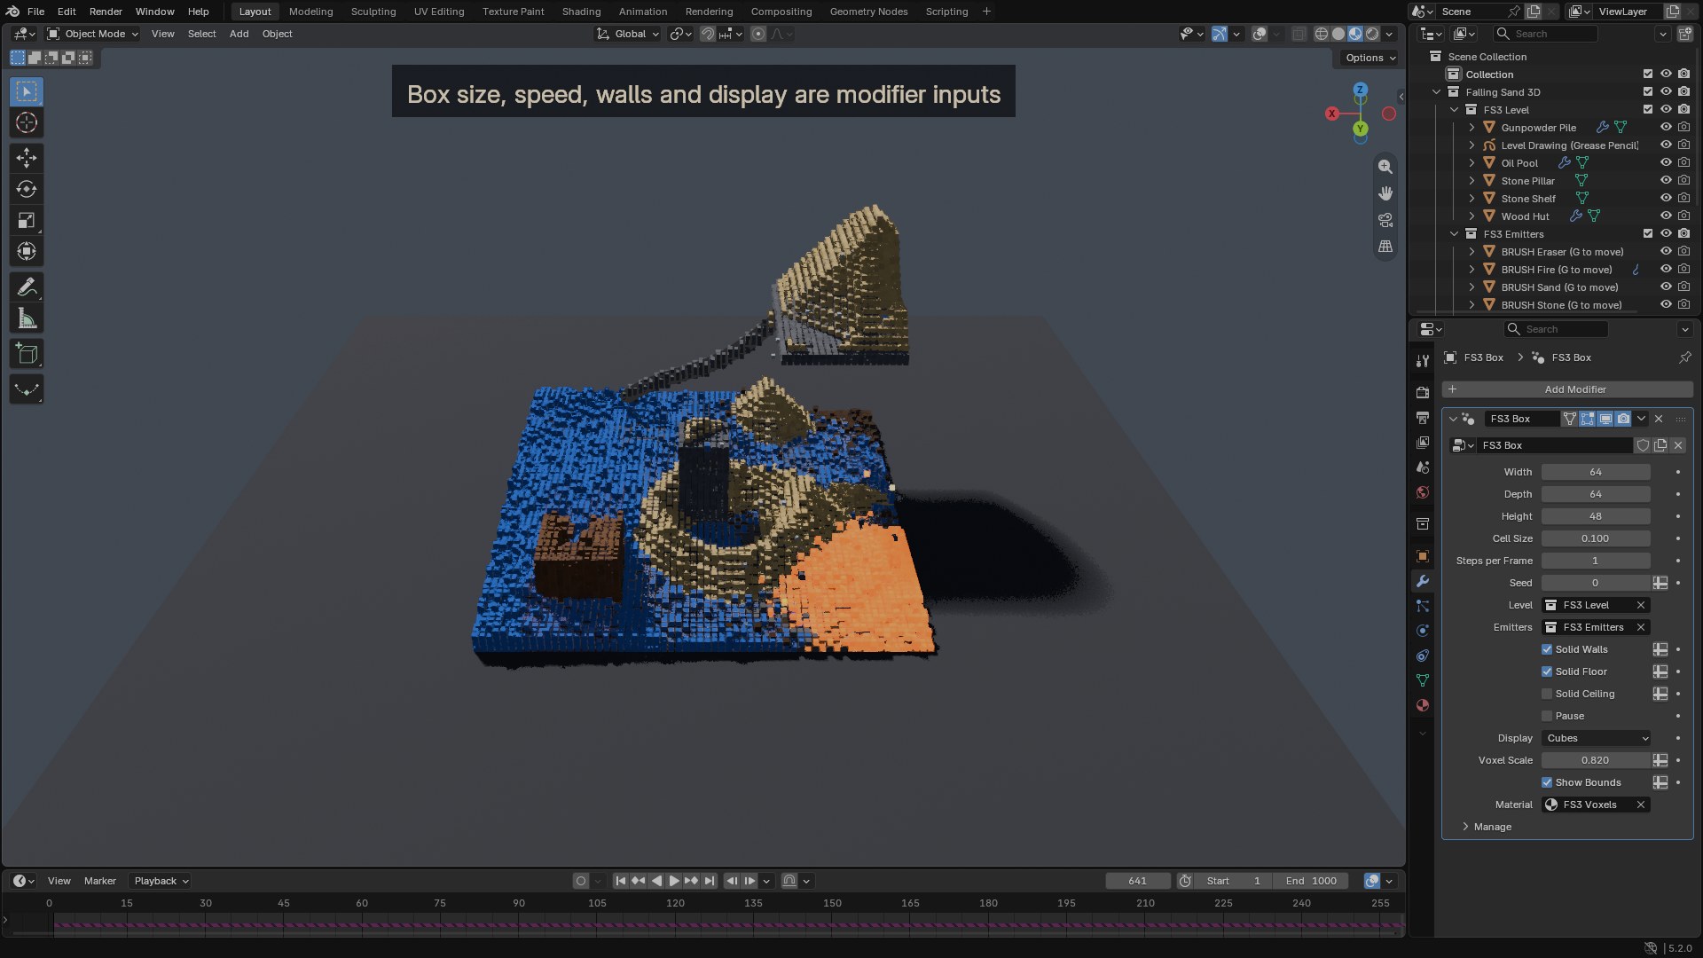This screenshot has height=958, width=1703.
Task: Enable the Pause checkbox
Action: (x=1547, y=716)
